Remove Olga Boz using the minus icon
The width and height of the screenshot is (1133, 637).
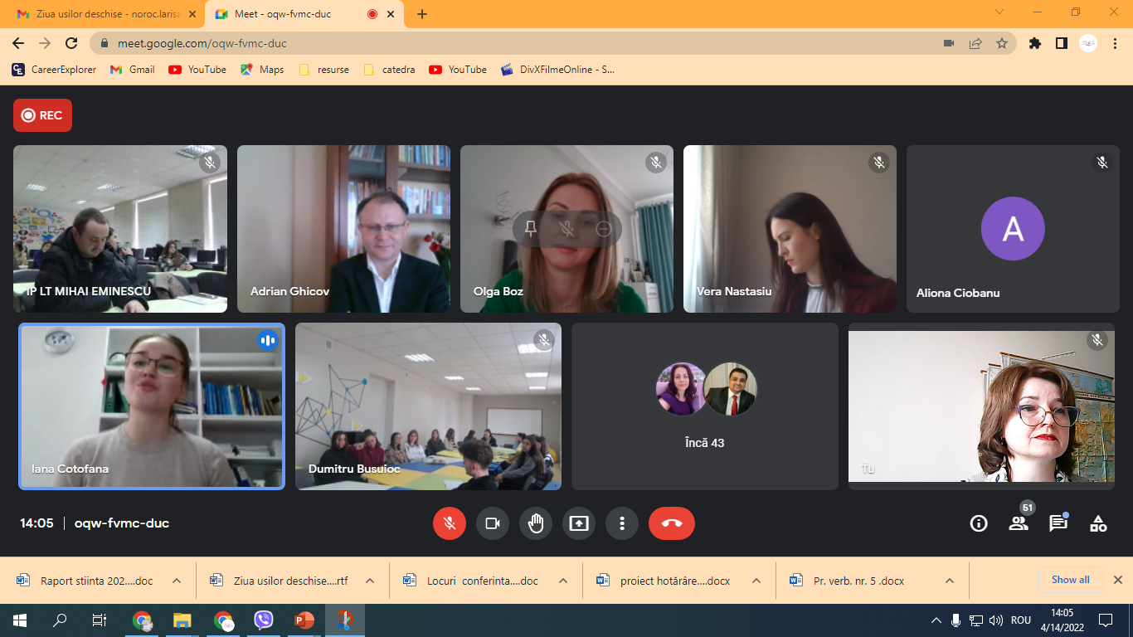pos(604,229)
